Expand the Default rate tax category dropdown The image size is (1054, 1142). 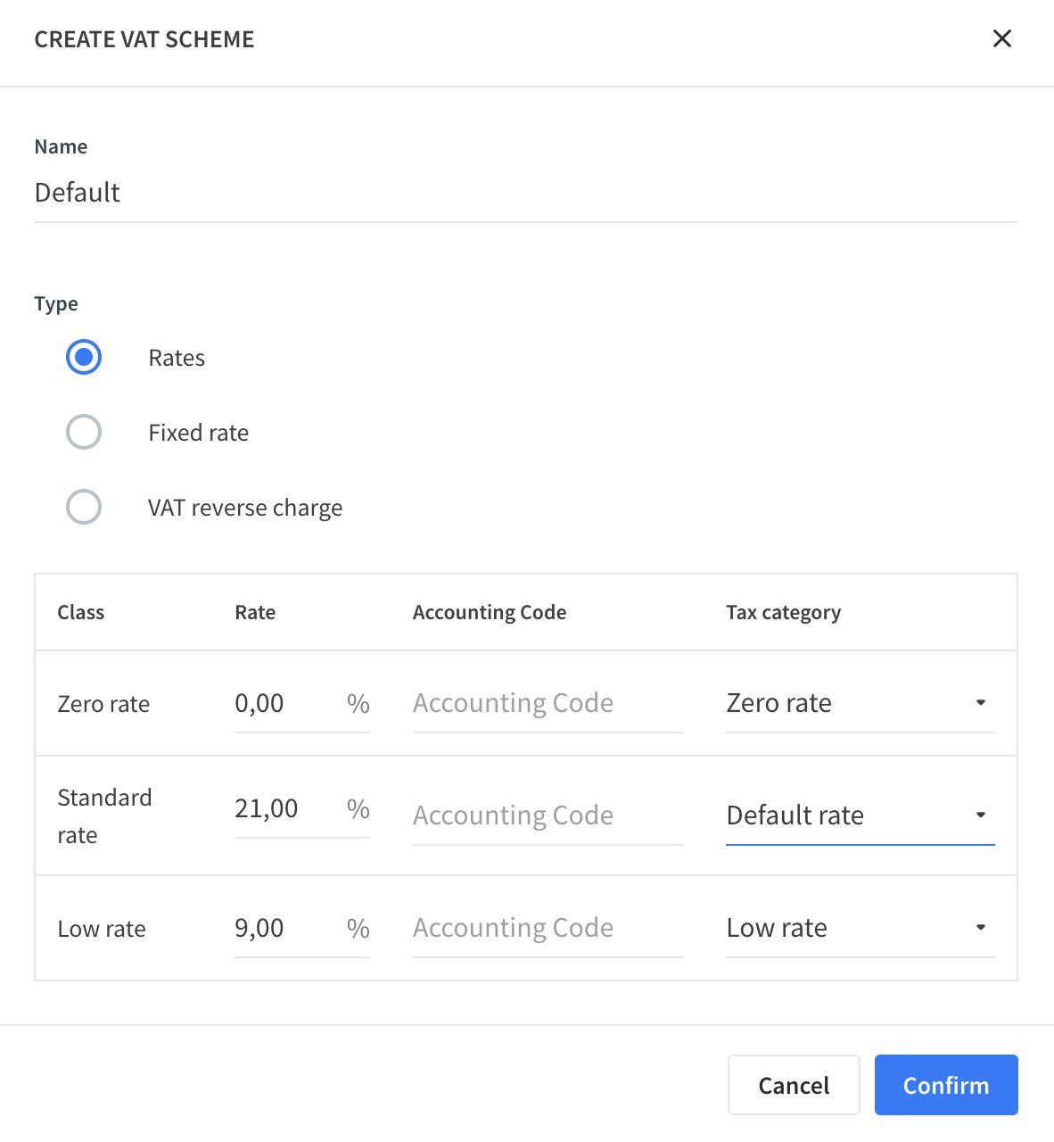(860, 815)
